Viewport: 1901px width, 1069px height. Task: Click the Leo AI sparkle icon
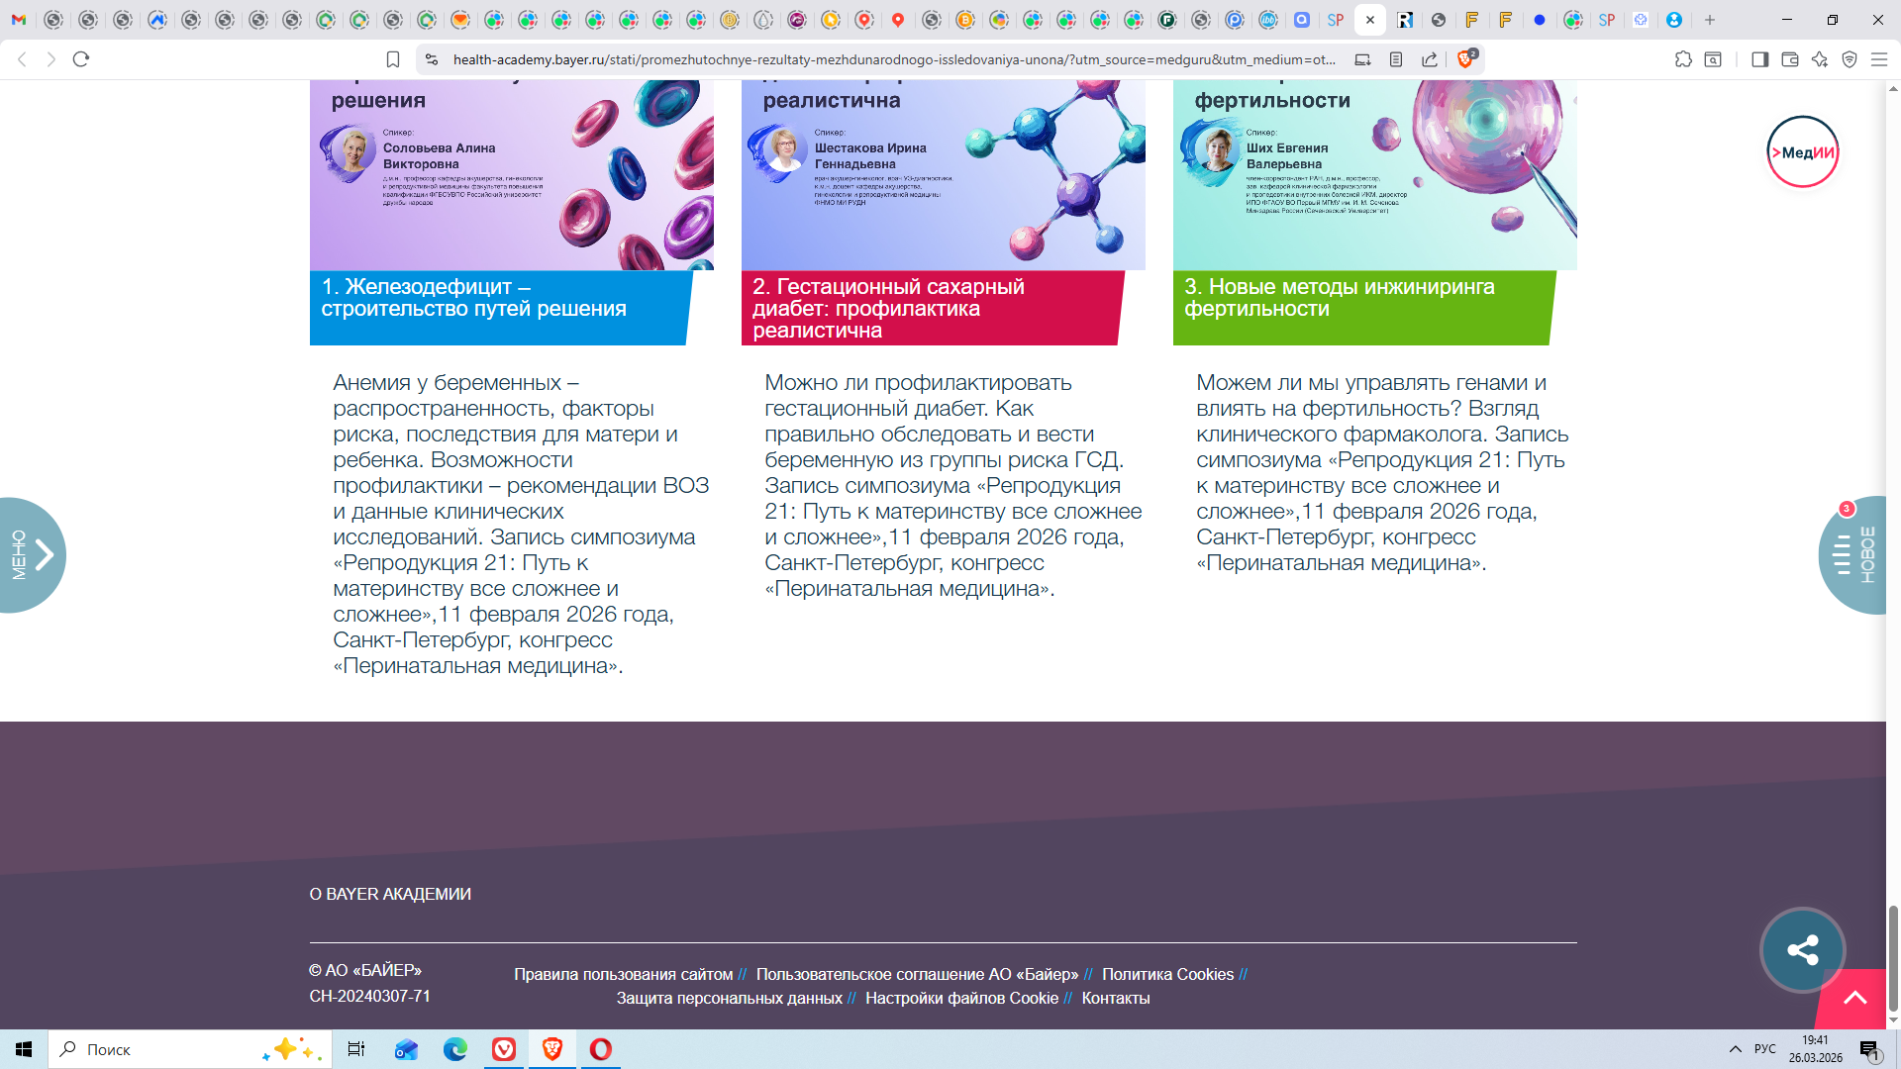click(1820, 59)
